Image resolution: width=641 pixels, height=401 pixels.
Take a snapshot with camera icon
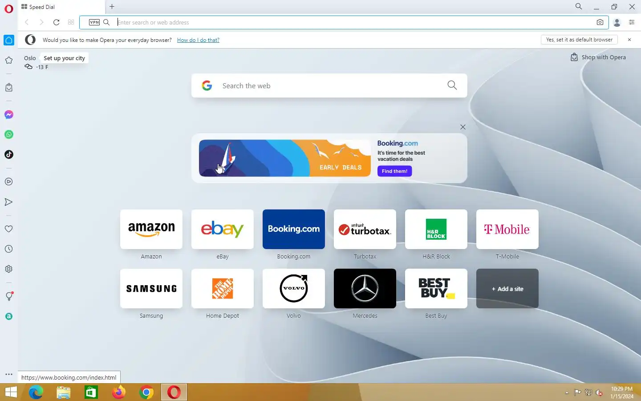600,22
